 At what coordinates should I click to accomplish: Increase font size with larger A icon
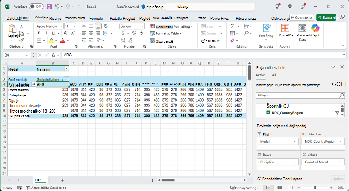point(66,33)
